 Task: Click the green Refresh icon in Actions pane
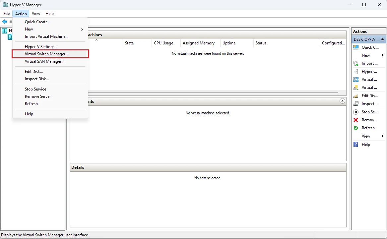355,128
